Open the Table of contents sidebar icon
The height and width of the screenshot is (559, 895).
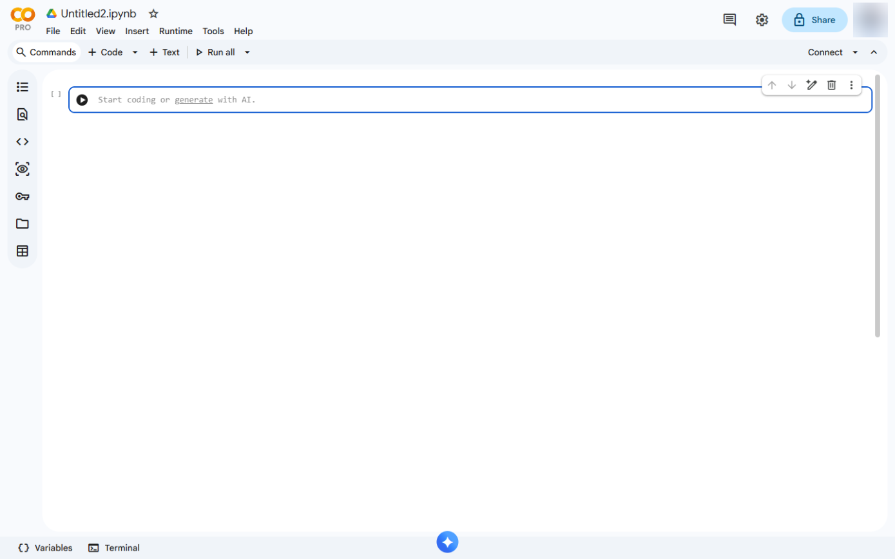click(23, 87)
